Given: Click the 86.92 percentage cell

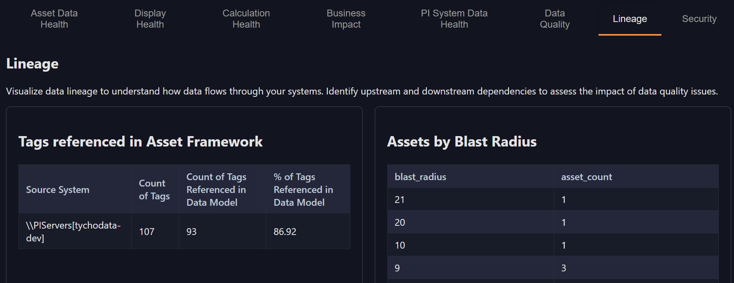Looking at the screenshot, I should (x=285, y=232).
